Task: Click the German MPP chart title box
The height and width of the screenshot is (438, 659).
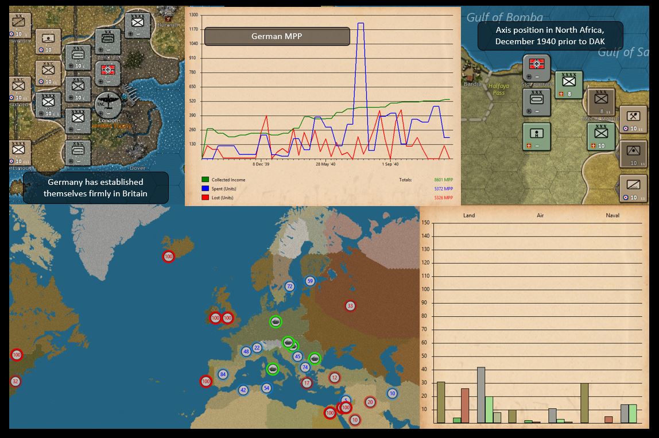Action: click(277, 37)
